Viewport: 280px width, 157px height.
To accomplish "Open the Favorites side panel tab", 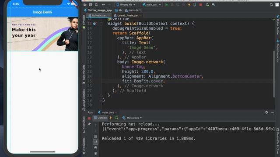I will coord(84,146).
